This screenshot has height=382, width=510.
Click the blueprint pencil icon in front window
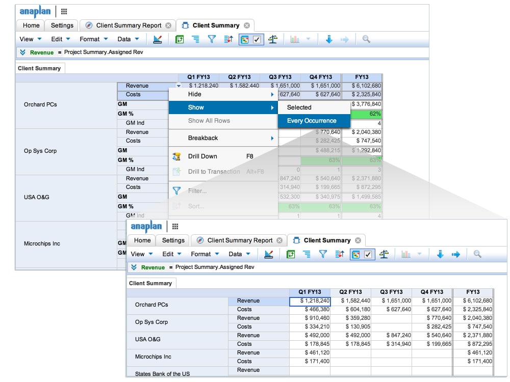269,254
